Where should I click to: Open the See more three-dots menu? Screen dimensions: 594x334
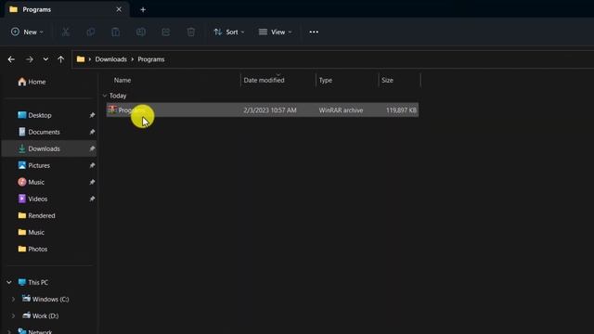[x=314, y=32]
